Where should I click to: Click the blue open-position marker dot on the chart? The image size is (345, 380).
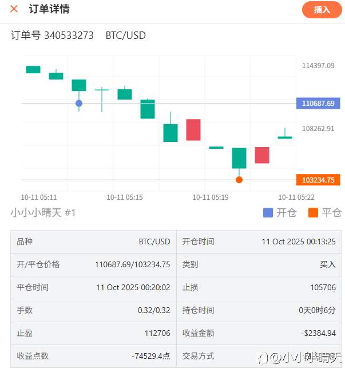(x=79, y=103)
